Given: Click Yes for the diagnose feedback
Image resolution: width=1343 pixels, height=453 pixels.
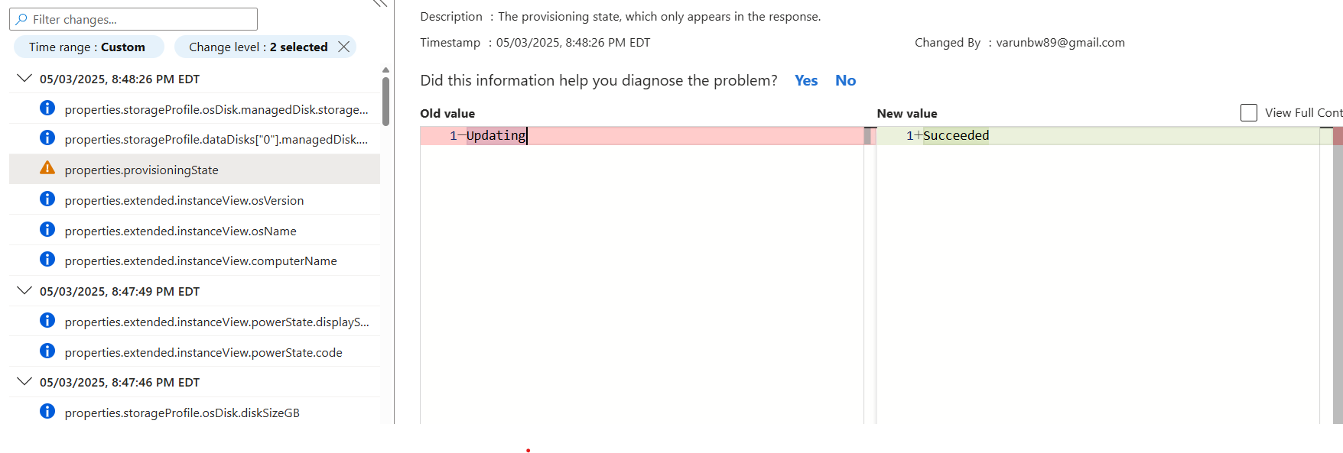Looking at the screenshot, I should [806, 80].
